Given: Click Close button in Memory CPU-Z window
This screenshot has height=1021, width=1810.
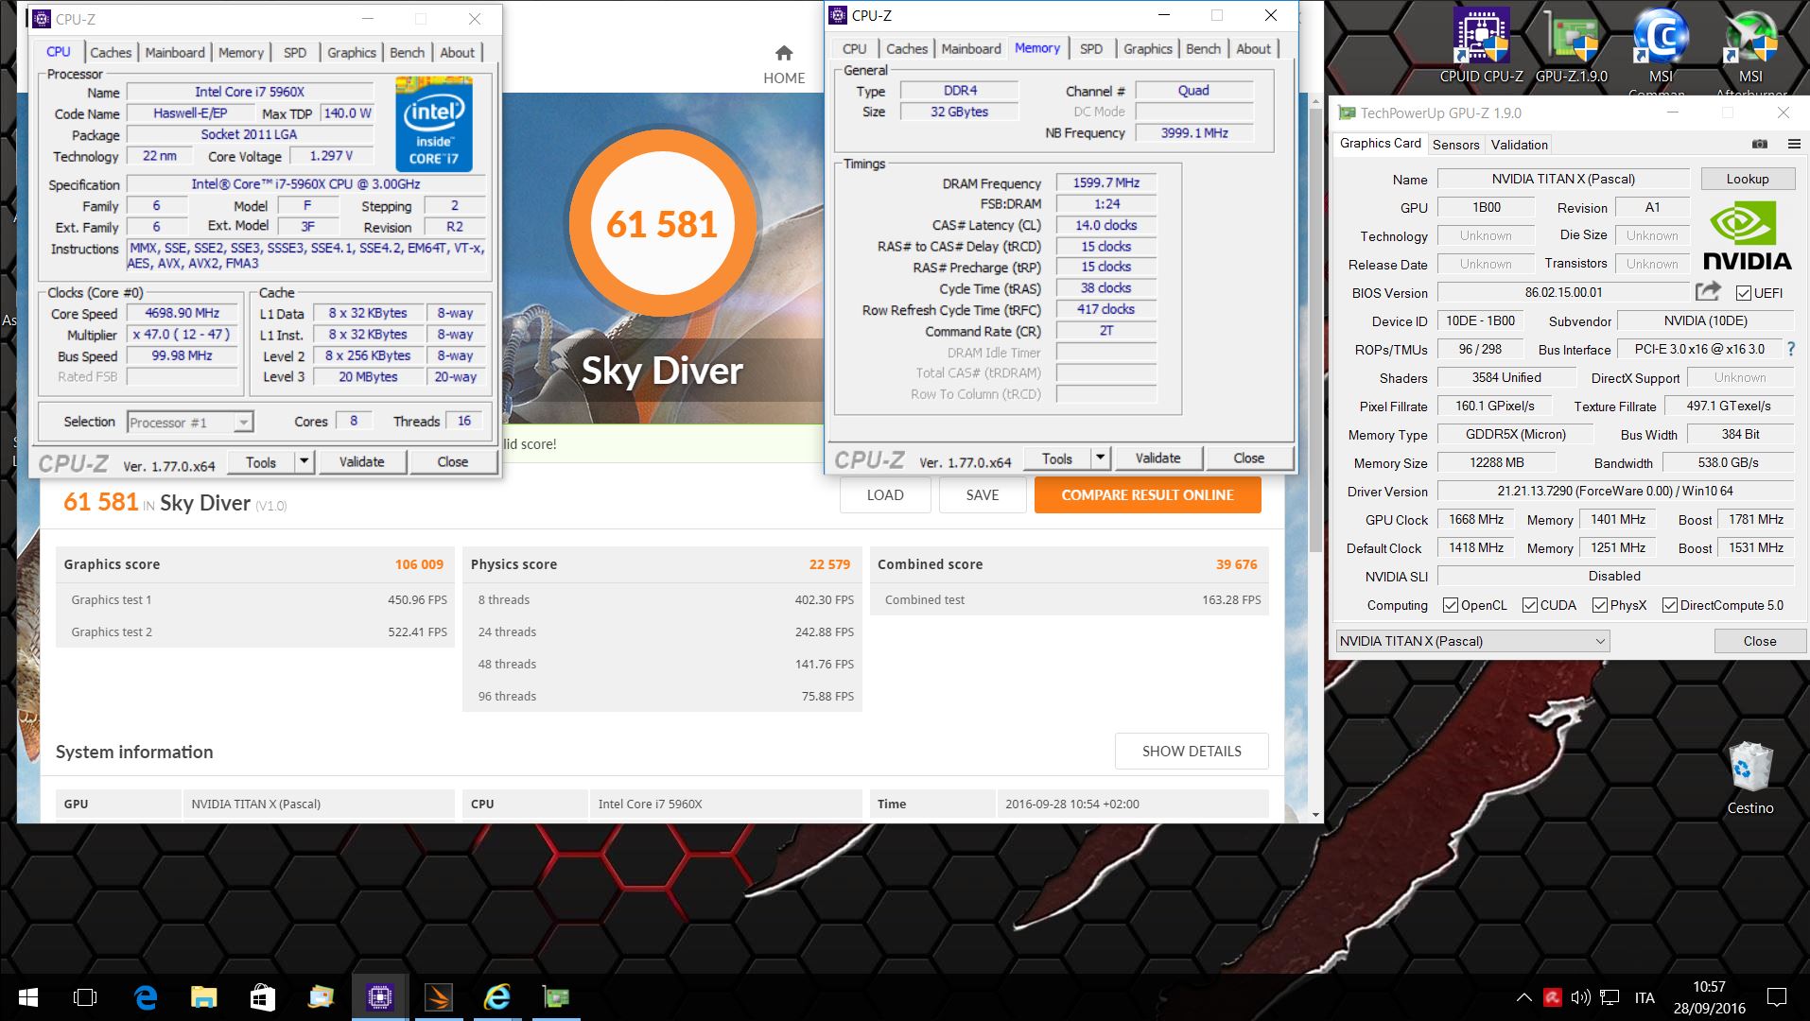Looking at the screenshot, I should coord(1248,458).
